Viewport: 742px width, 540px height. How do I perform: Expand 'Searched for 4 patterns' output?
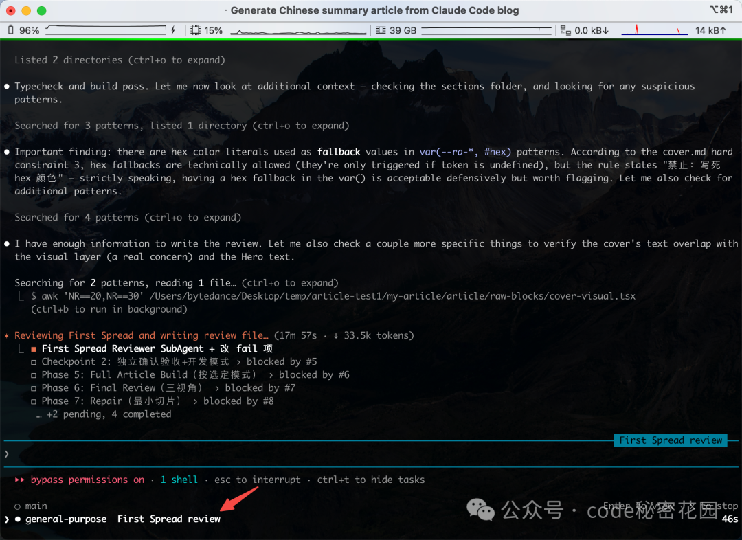[128, 217]
